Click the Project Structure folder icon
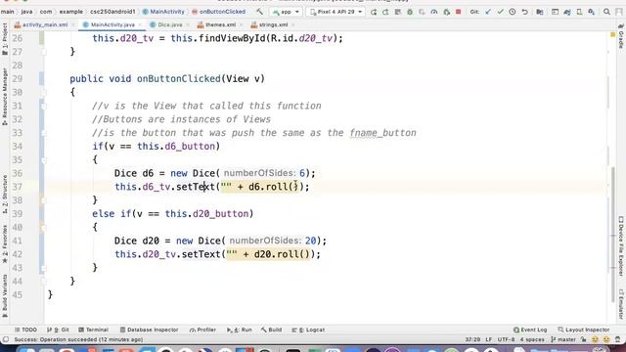The height and width of the screenshot is (352, 626). tap(539, 12)
